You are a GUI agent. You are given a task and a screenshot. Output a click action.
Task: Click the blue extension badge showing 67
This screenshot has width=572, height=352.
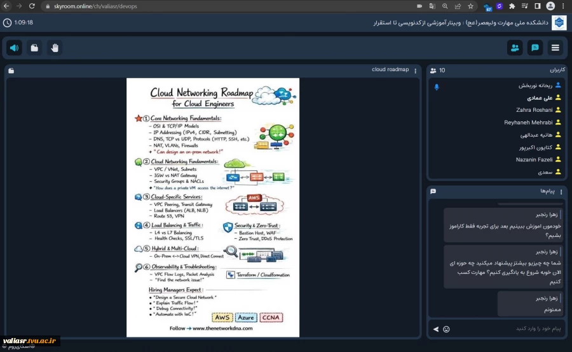tap(487, 7)
